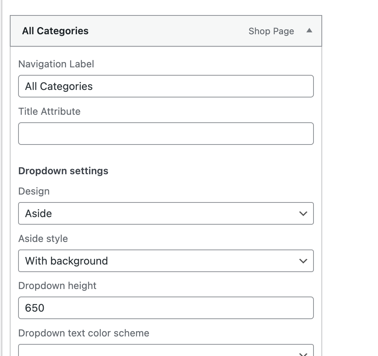Click the Dropdown settings heading

(x=63, y=171)
